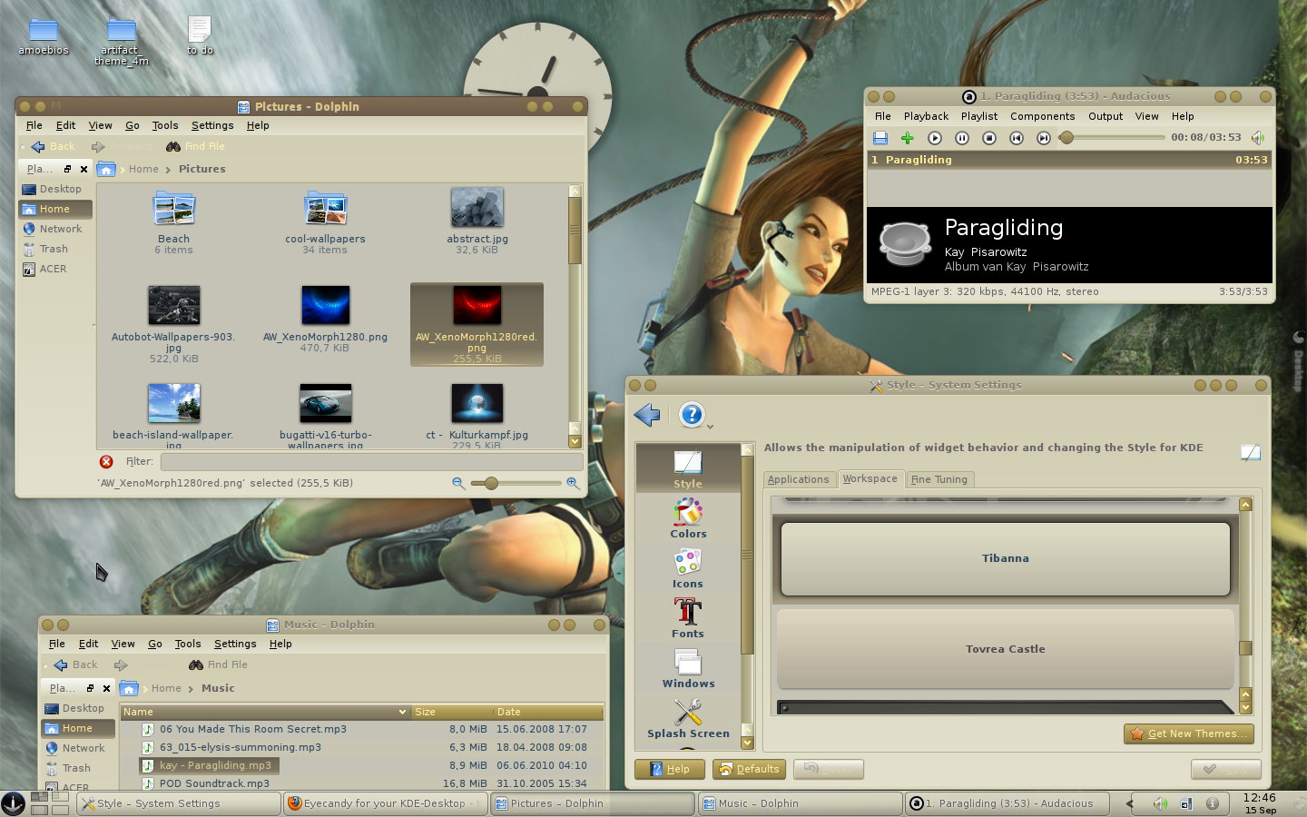Click the Size column header in Music Dolphin
This screenshot has height=817, width=1307.
pyautogui.click(x=451, y=712)
